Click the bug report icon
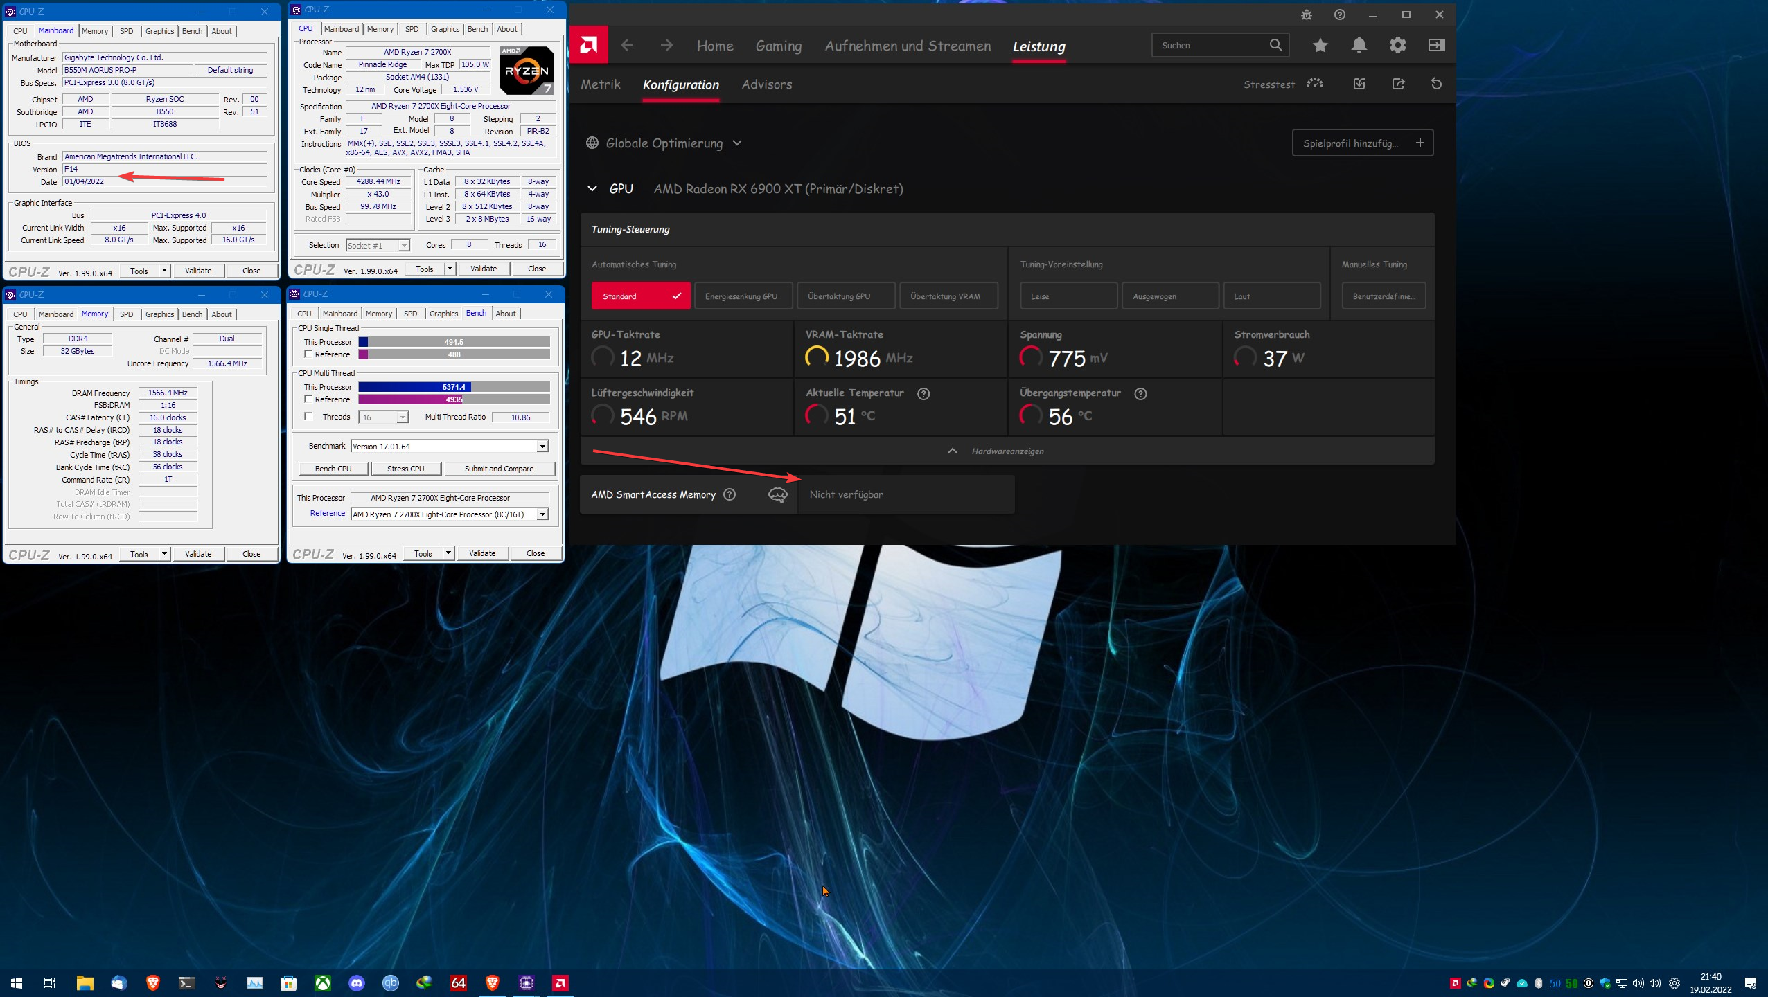The height and width of the screenshot is (997, 1768). [x=1306, y=15]
